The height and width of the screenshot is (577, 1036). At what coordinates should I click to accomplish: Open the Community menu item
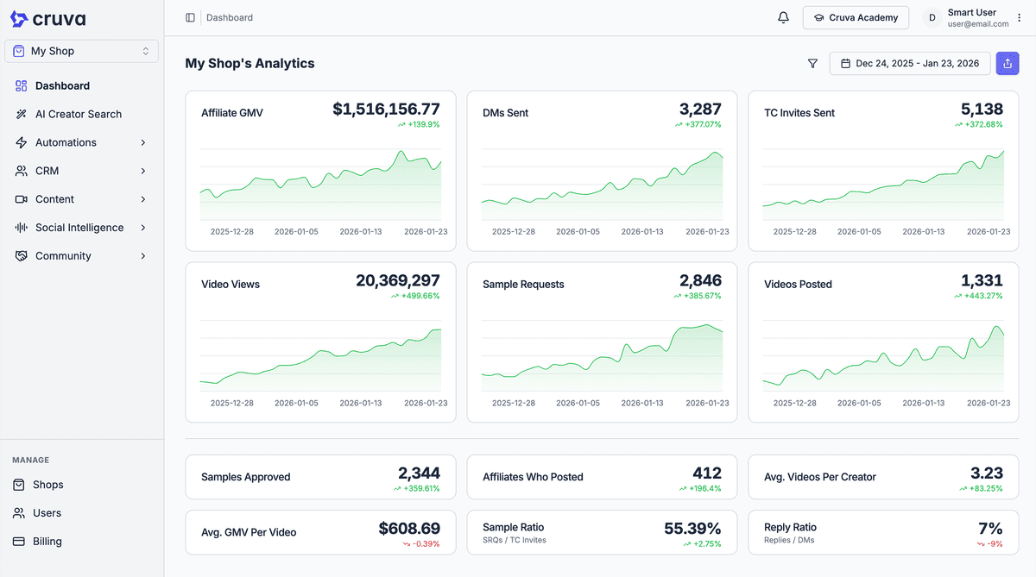[63, 256]
